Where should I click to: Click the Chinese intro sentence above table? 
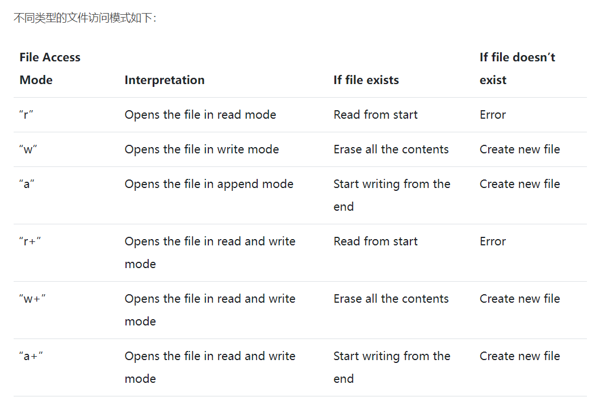coord(85,18)
